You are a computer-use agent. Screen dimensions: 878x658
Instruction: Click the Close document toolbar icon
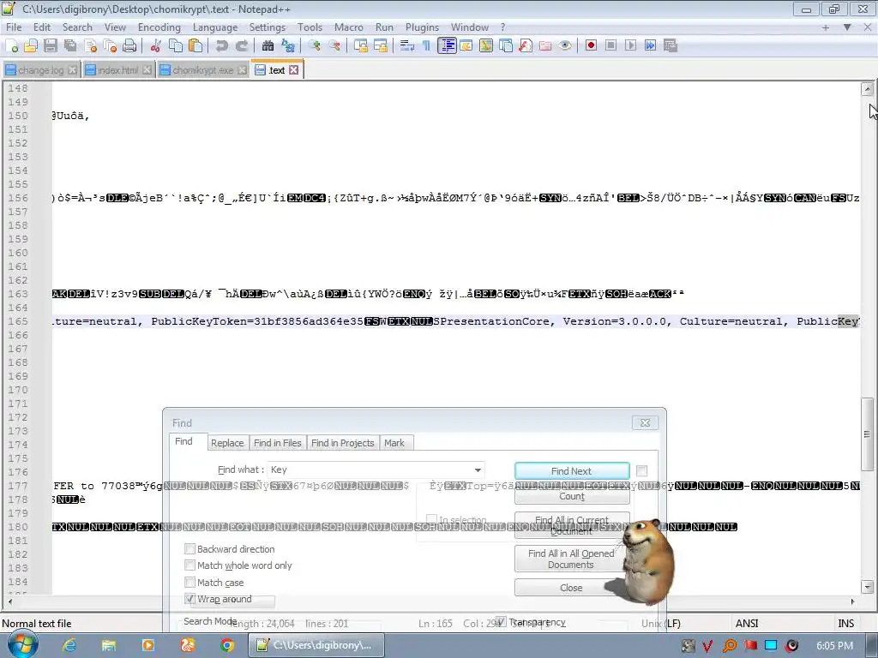coord(90,46)
